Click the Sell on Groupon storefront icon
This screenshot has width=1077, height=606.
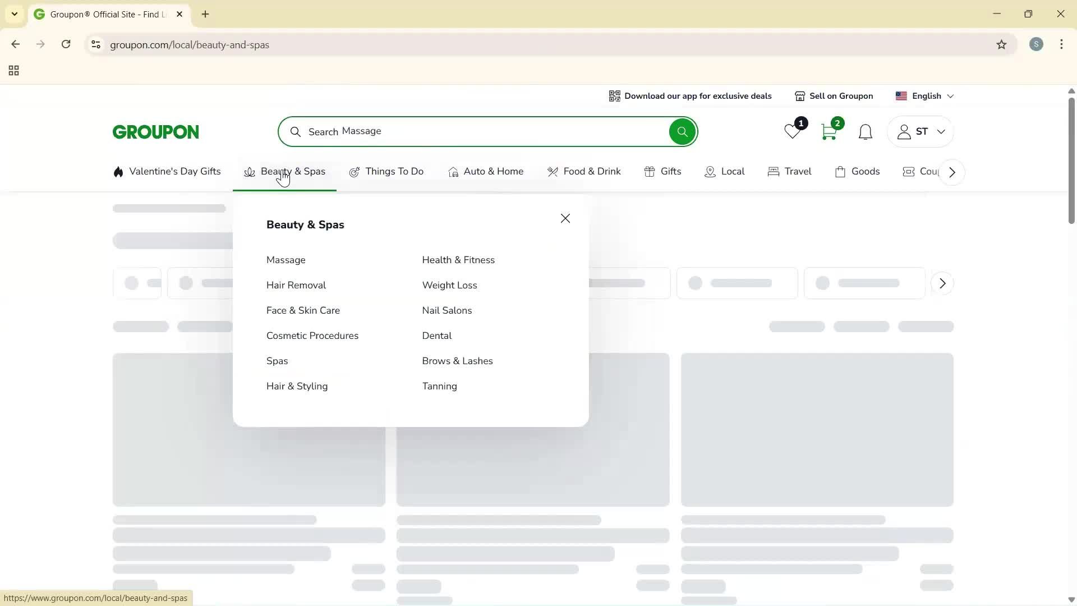tap(799, 96)
